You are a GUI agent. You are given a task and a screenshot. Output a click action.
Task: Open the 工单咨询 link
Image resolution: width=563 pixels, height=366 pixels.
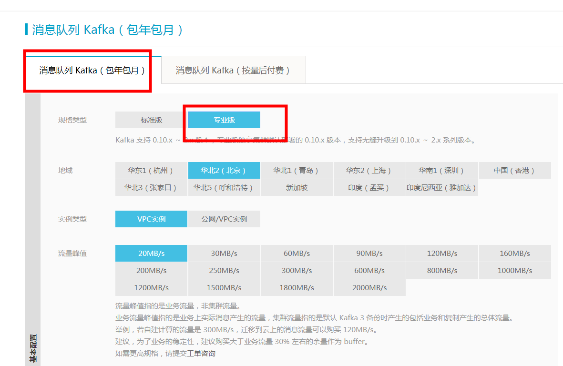pos(201,354)
